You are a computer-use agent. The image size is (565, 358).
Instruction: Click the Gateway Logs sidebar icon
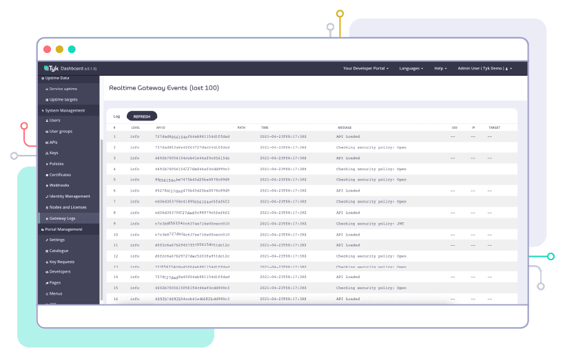pyautogui.click(x=47, y=219)
